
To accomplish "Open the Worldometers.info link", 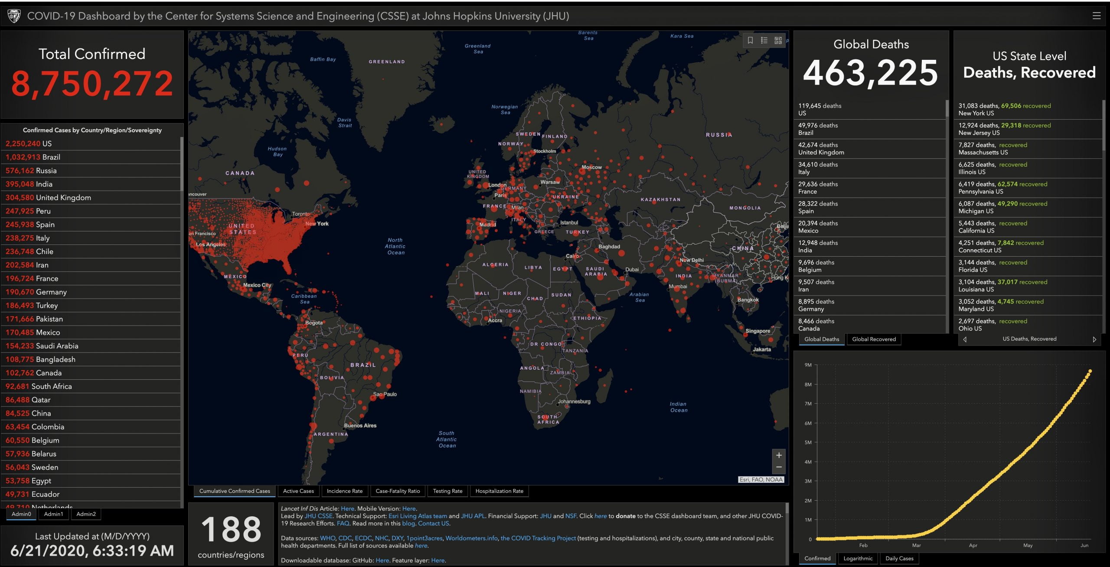I will tap(472, 538).
